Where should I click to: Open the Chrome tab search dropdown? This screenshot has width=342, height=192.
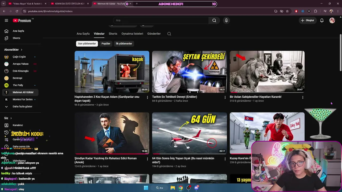coord(3,4)
